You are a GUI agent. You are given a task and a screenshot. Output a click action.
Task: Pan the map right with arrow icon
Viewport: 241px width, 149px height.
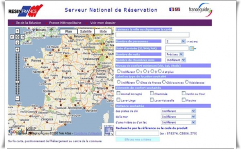click(x=22, y=37)
